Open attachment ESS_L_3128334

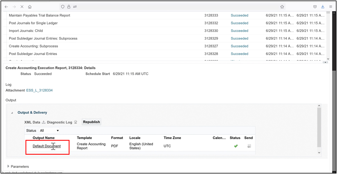pyautogui.click(x=39, y=90)
